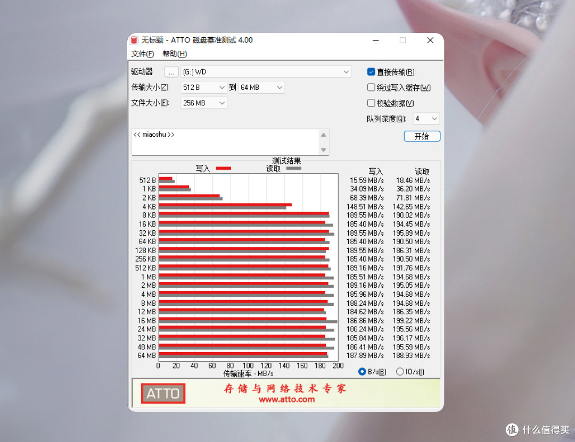Click the 512 KB row label
The height and width of the screenshot is (442, 575).
click(145, 268)
